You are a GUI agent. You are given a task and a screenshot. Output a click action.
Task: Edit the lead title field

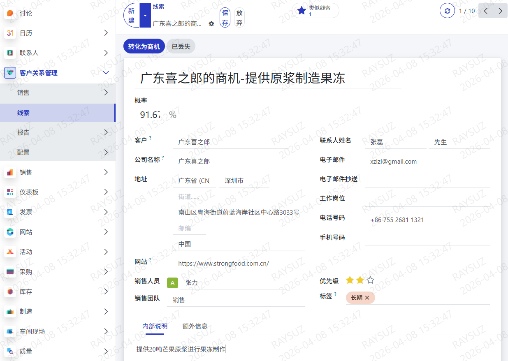[268, 78]
